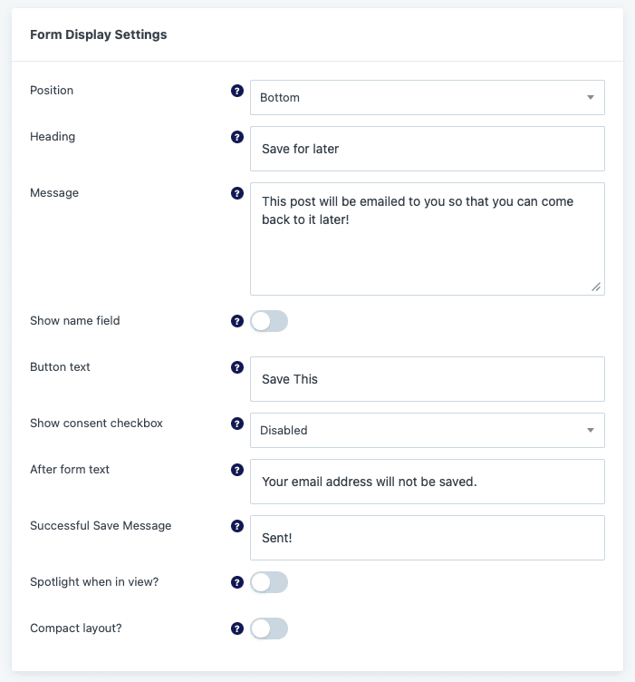Click the 'Show name field' label
Viewport: 635px width, 682px height.
click(x=74, y=320)
